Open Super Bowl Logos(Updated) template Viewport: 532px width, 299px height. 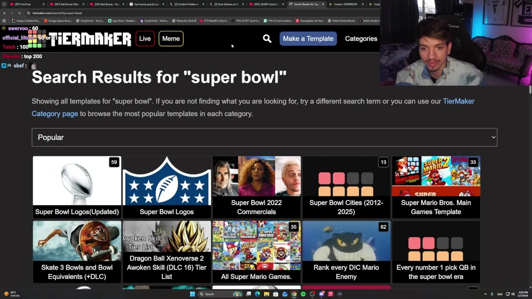coord(77,187)
